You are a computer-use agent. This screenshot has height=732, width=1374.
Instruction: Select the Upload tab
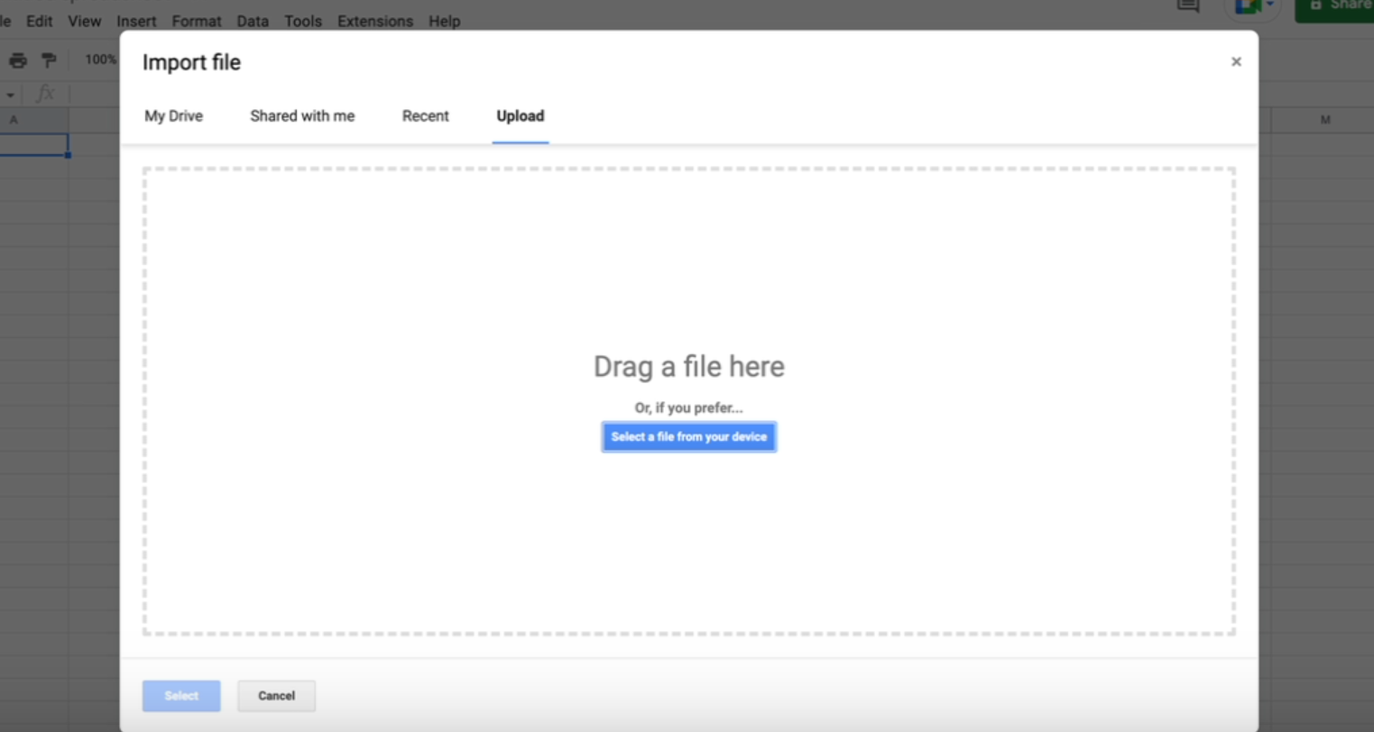520,115
